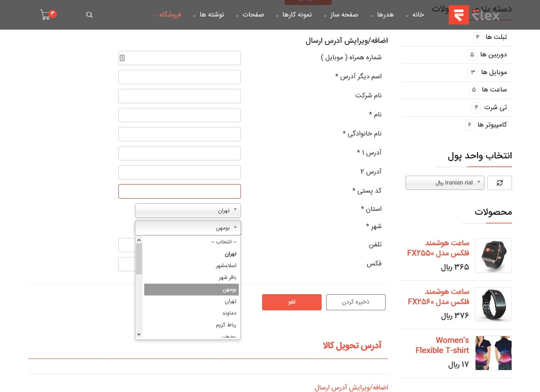540x392 pixels.
Task: Select دماوند from the city list
Action: tap(229, 313)
